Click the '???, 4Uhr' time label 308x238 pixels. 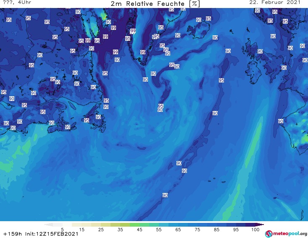click(17, 3)
